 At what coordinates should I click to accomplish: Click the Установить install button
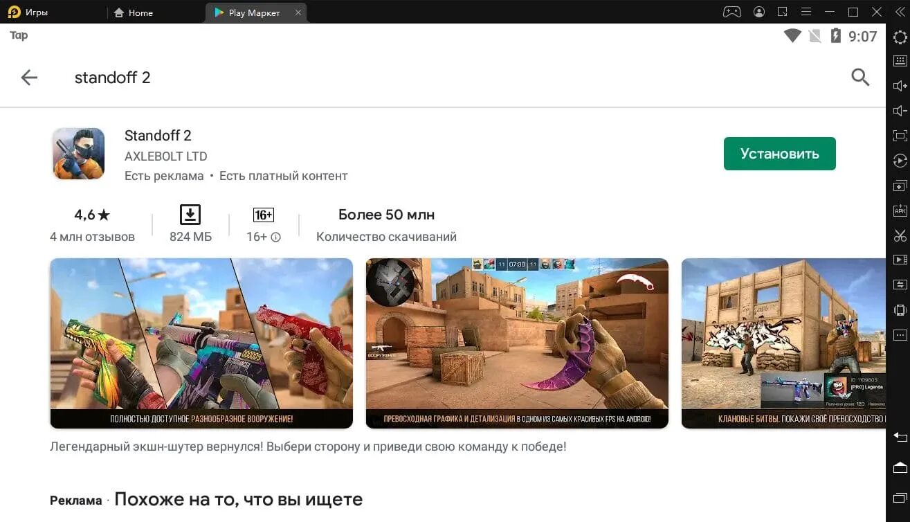pyautogui.click(x=780, y=154)
